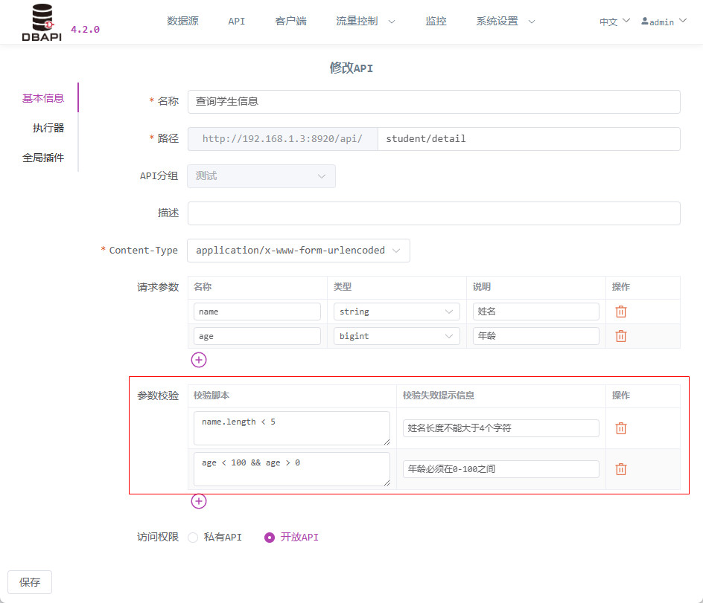Remove the age range validation rule
Viewport: 703px width, 603px height.
click(620, 469)
